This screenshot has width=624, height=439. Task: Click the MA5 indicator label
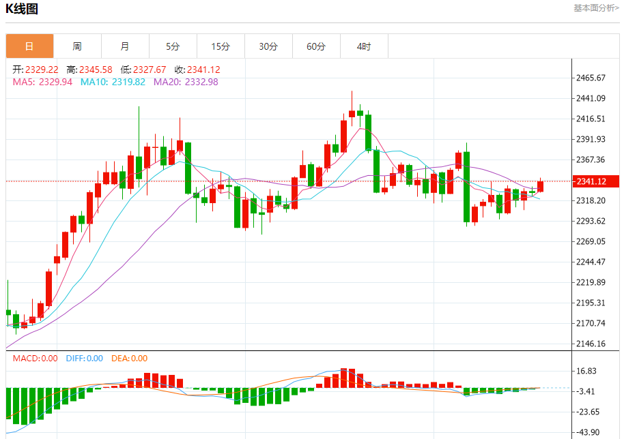click(42, 82)
